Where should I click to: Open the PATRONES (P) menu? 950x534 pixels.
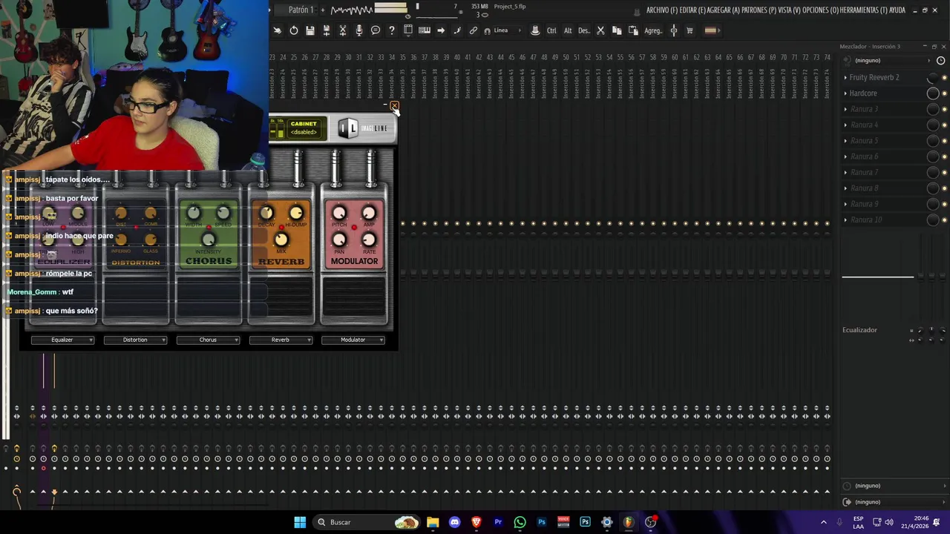(x=759, y=10)
